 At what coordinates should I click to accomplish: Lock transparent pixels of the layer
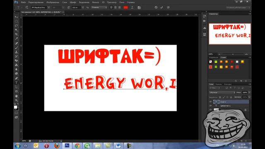coord(220,97)
